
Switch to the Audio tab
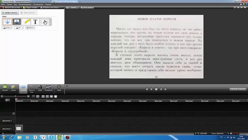click(40, 88)
